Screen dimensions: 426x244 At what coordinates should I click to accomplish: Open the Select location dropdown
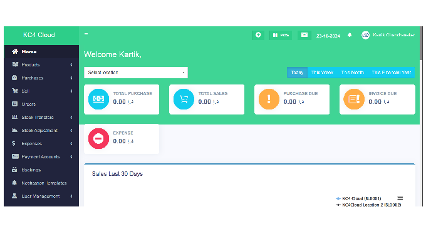[136, 73]
